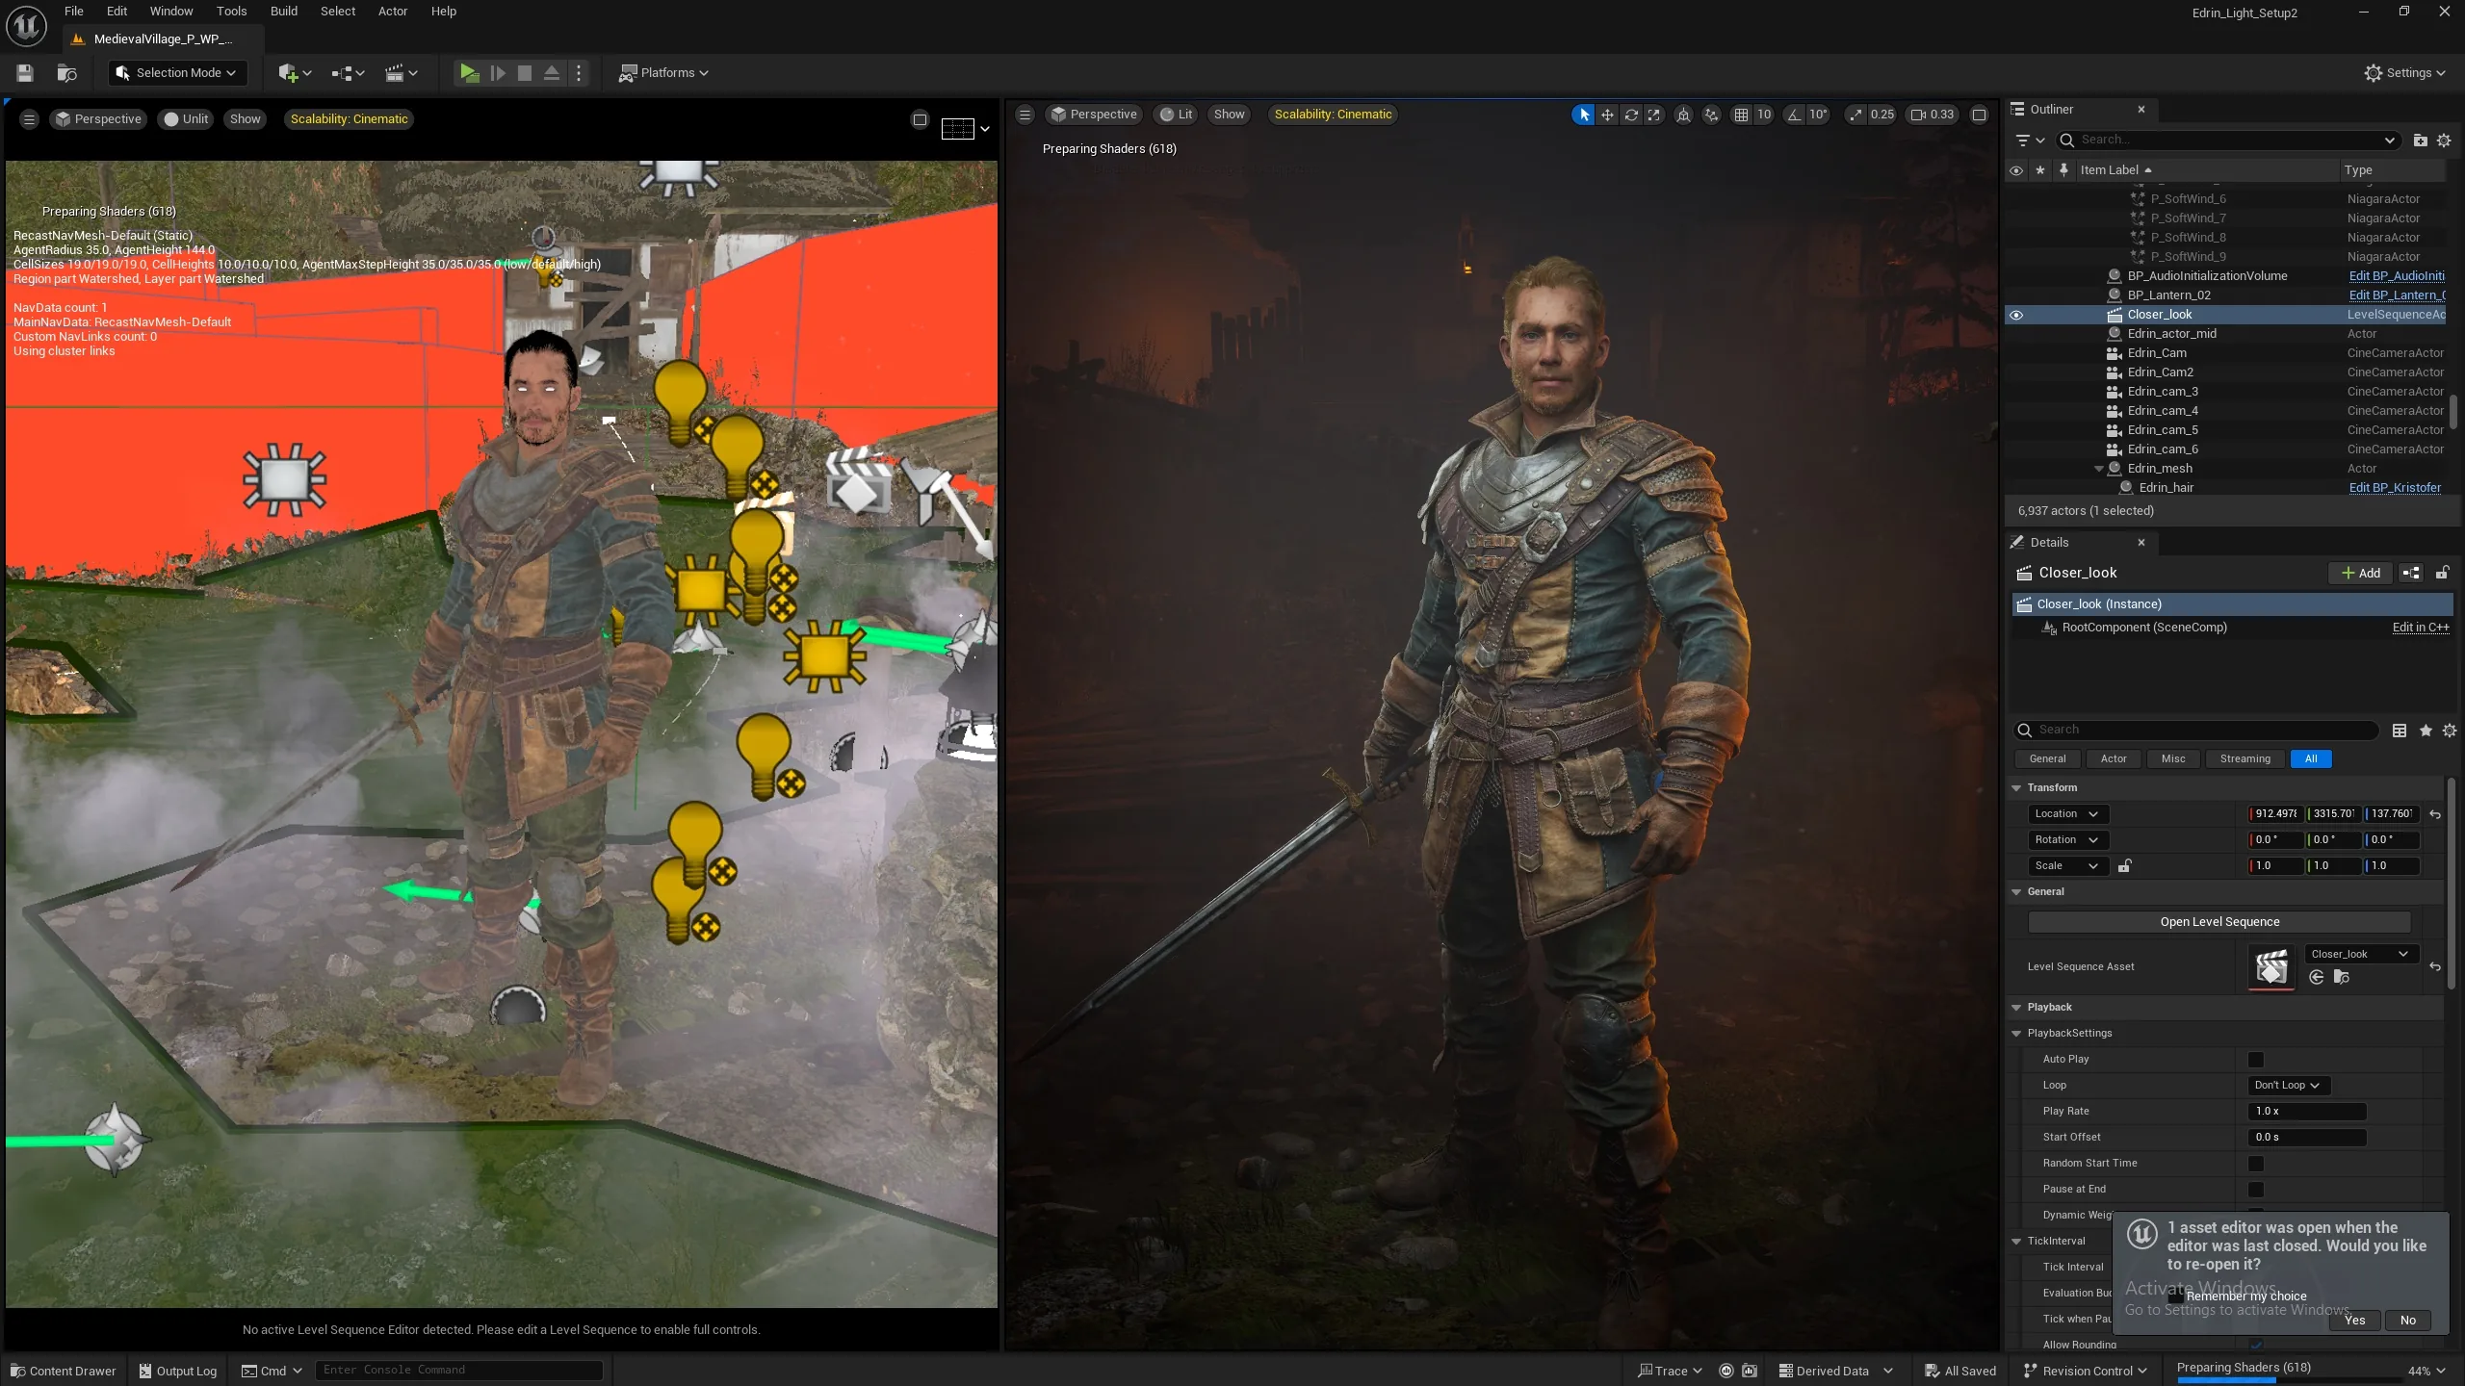Screen dimensions: 2465x1386
Task: Click the Enter Console Command field
Action: coord(458,1370)
